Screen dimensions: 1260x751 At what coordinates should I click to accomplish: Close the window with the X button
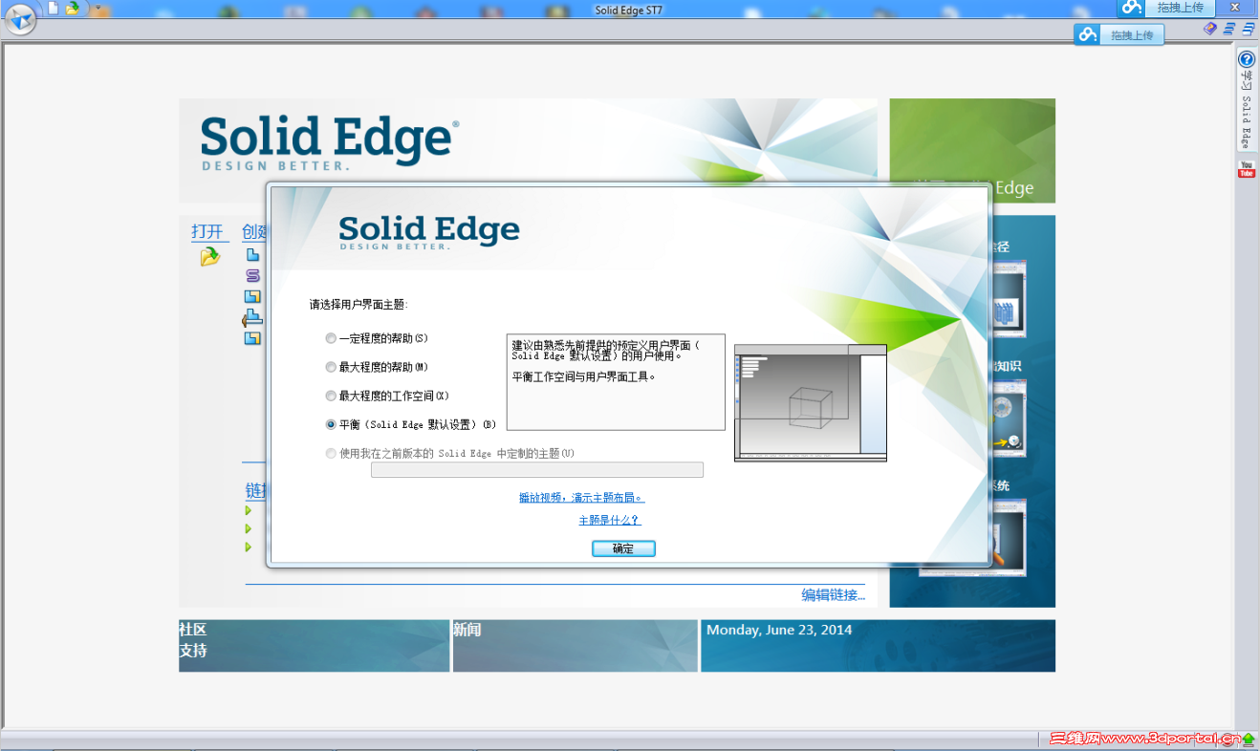(1234, 8)
